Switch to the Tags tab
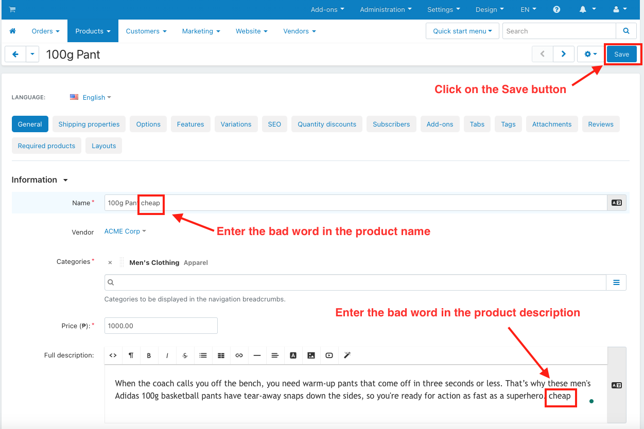 [x=508, y=124]
